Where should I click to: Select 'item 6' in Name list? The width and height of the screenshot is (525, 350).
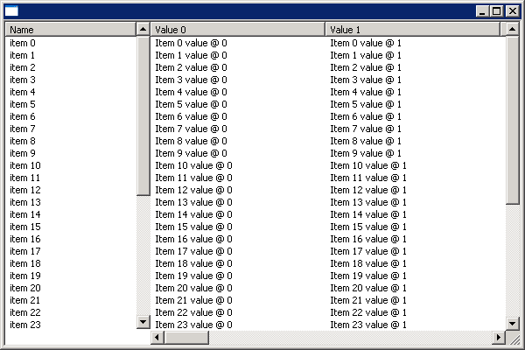23,116
